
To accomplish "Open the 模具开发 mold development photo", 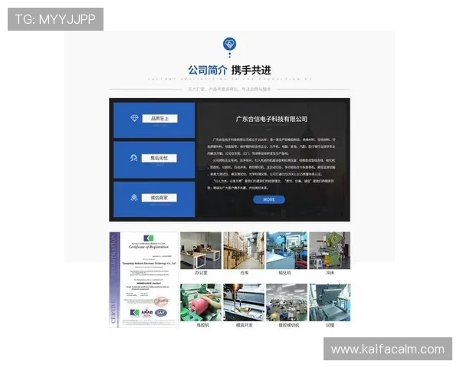I will click(244, 302).
